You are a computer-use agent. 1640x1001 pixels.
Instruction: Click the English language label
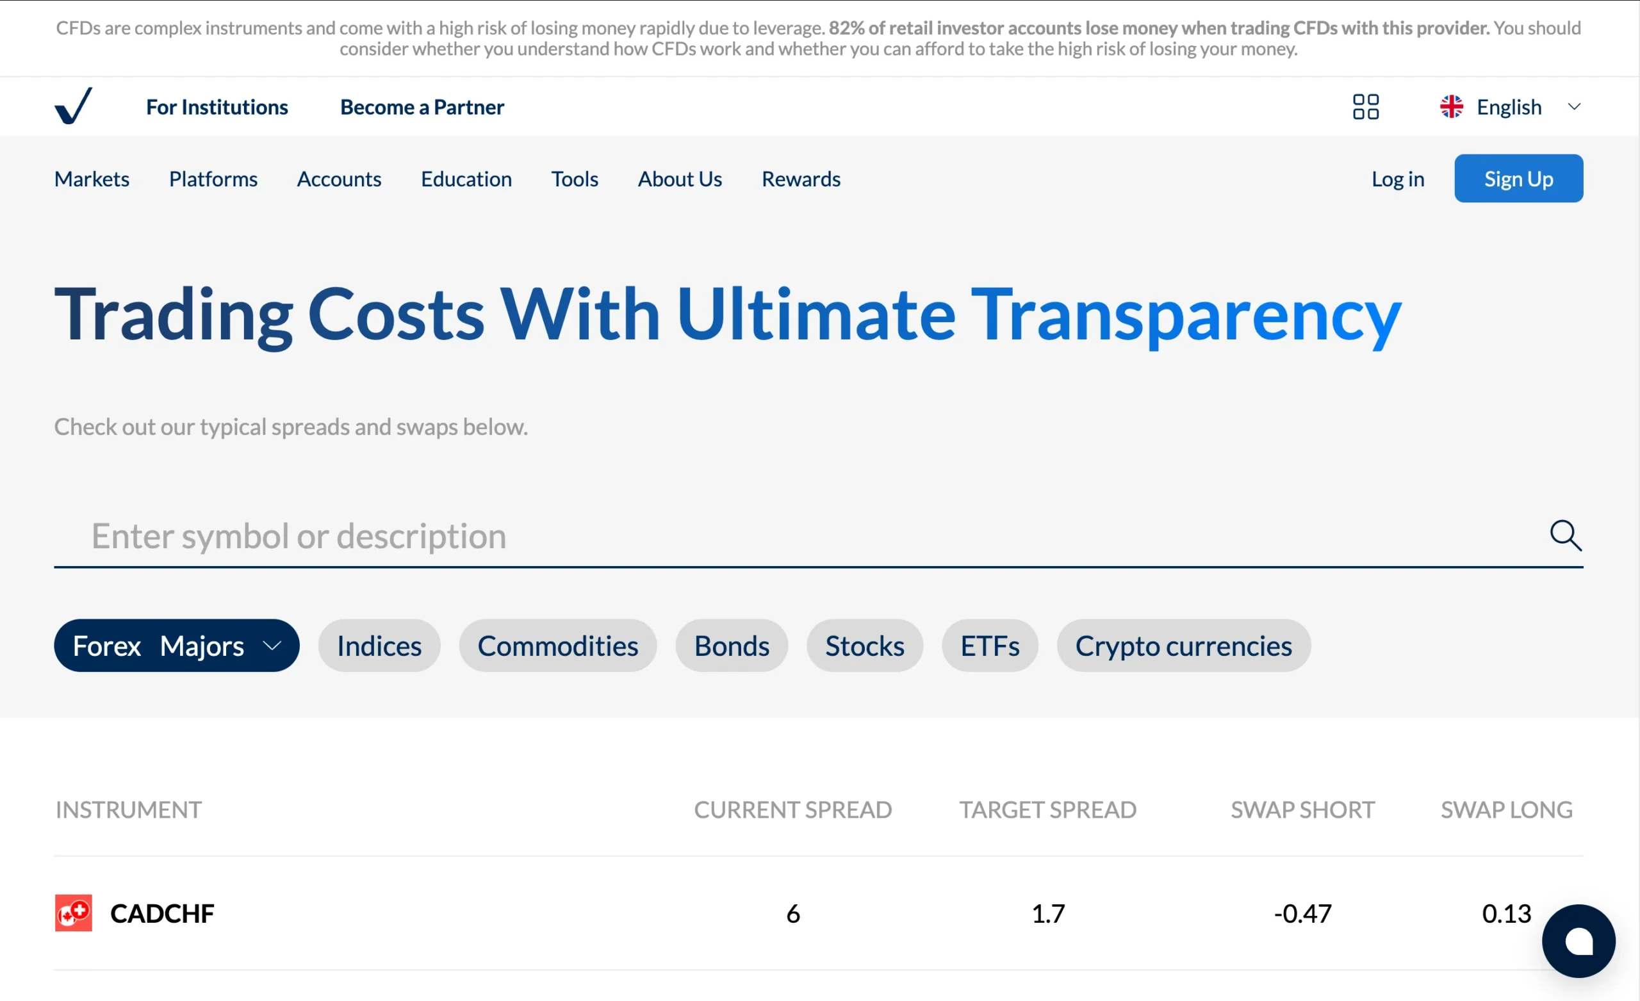pos(1509,107)
